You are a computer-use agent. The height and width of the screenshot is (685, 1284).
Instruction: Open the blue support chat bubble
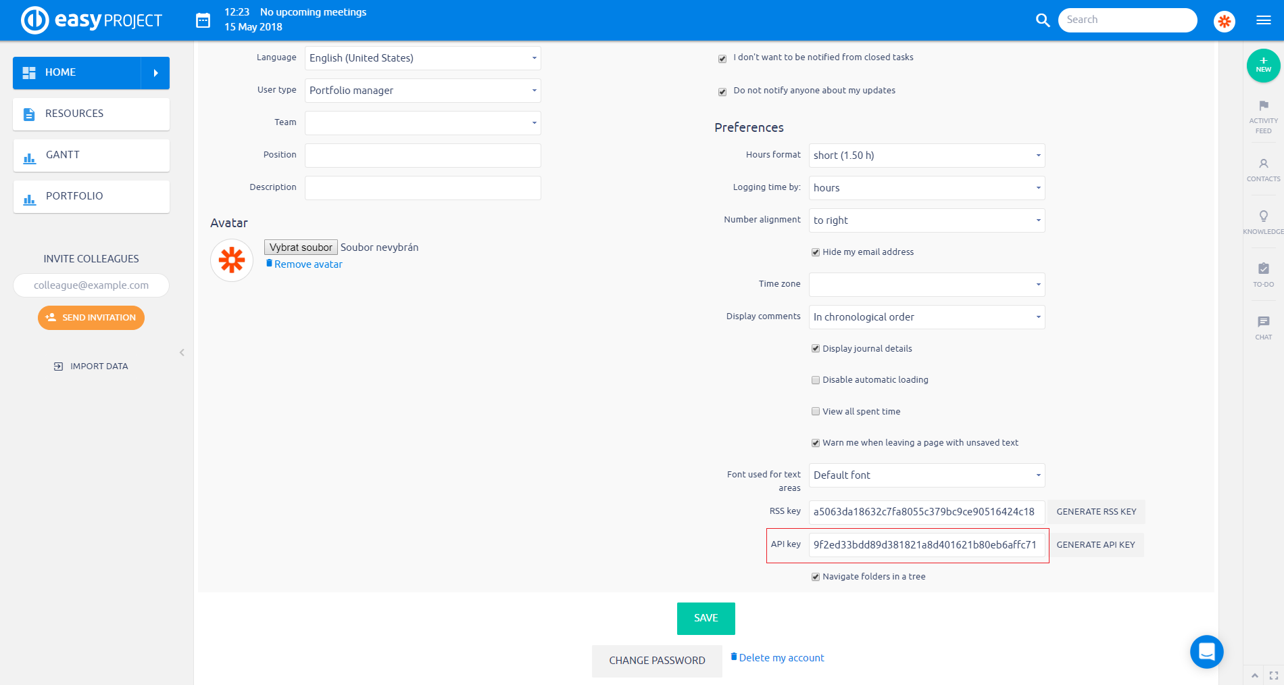(1206, 652)
